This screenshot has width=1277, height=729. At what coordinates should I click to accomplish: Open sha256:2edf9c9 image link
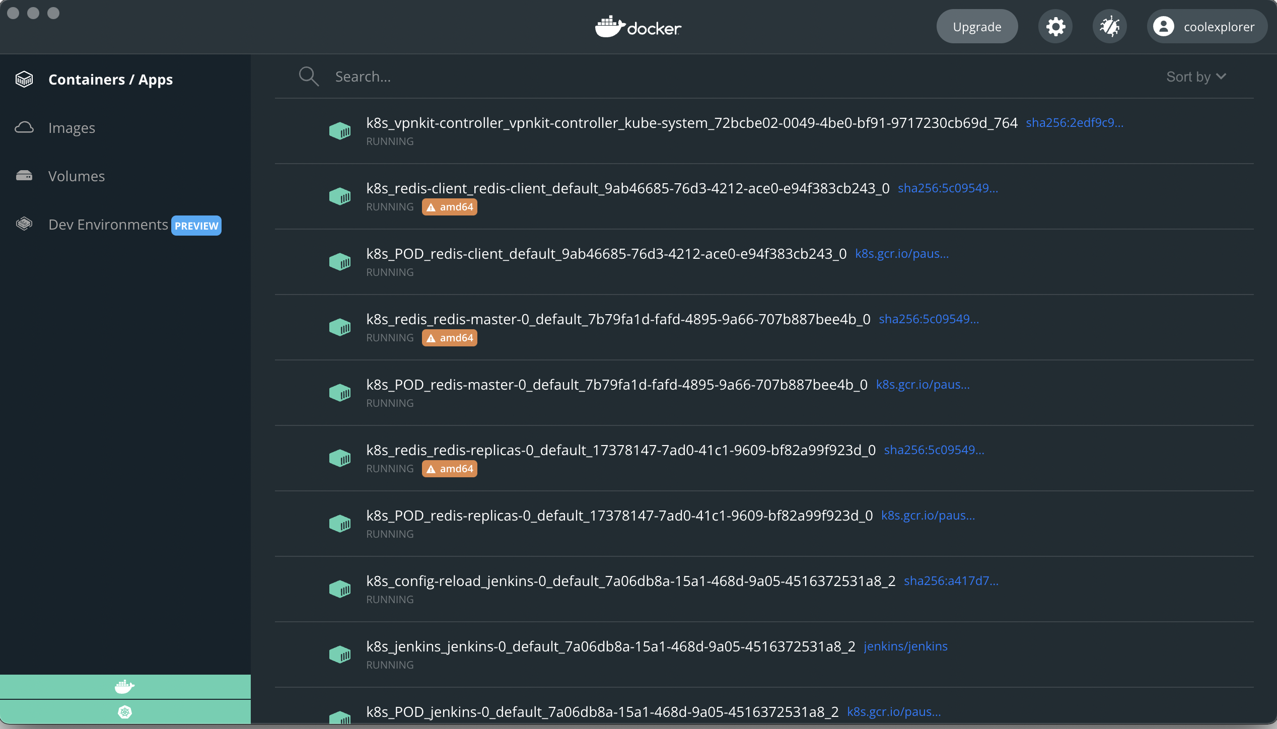1075,123
